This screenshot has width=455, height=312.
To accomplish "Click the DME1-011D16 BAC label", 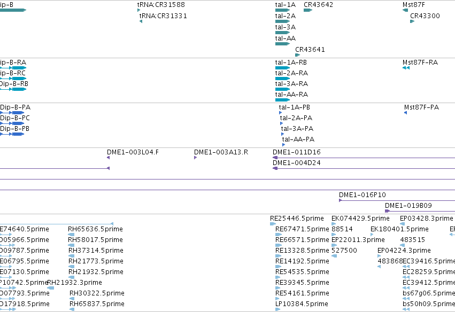I will 297,152.
